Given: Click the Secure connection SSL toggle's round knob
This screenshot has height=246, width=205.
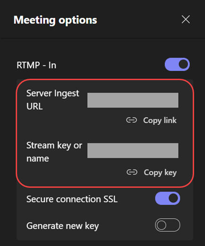Looking at the screenshot, I should coord(173,198).
